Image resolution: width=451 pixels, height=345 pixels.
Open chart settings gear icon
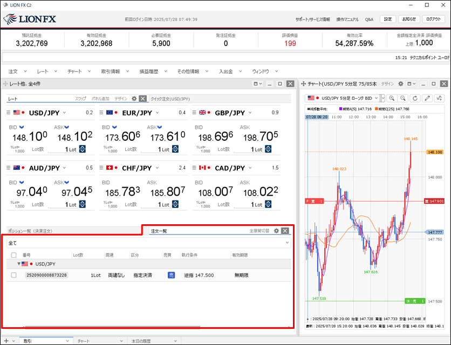(x=401, y=84)
